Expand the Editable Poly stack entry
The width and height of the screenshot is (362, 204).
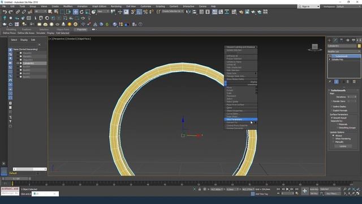click(330, 59)
